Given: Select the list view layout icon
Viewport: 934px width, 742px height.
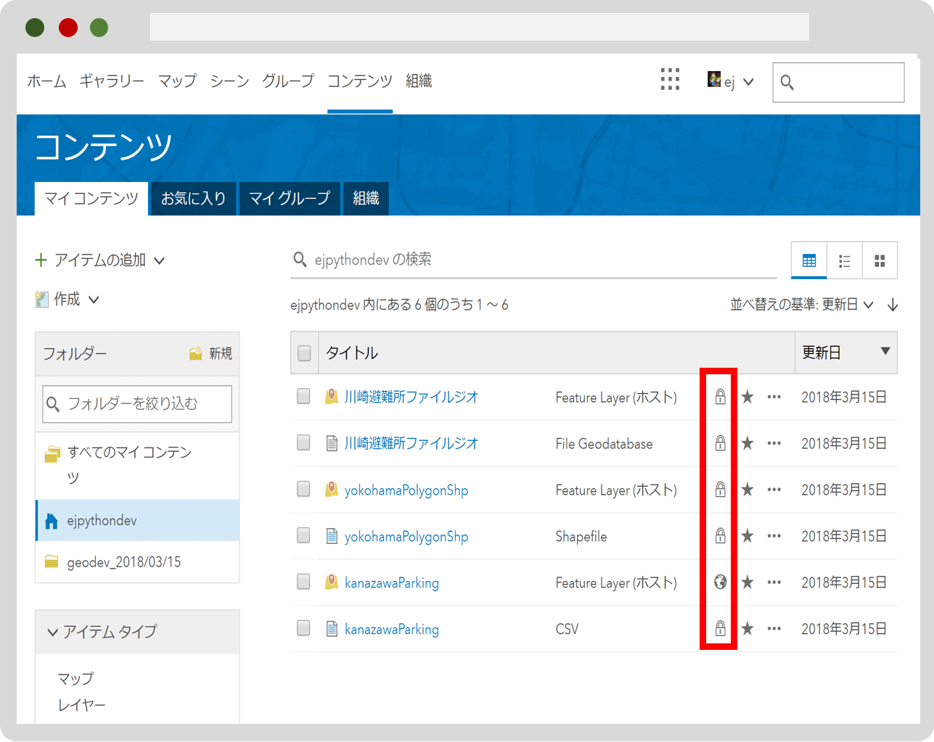Looking at the screenshot, I should click(x=844, y=260).
